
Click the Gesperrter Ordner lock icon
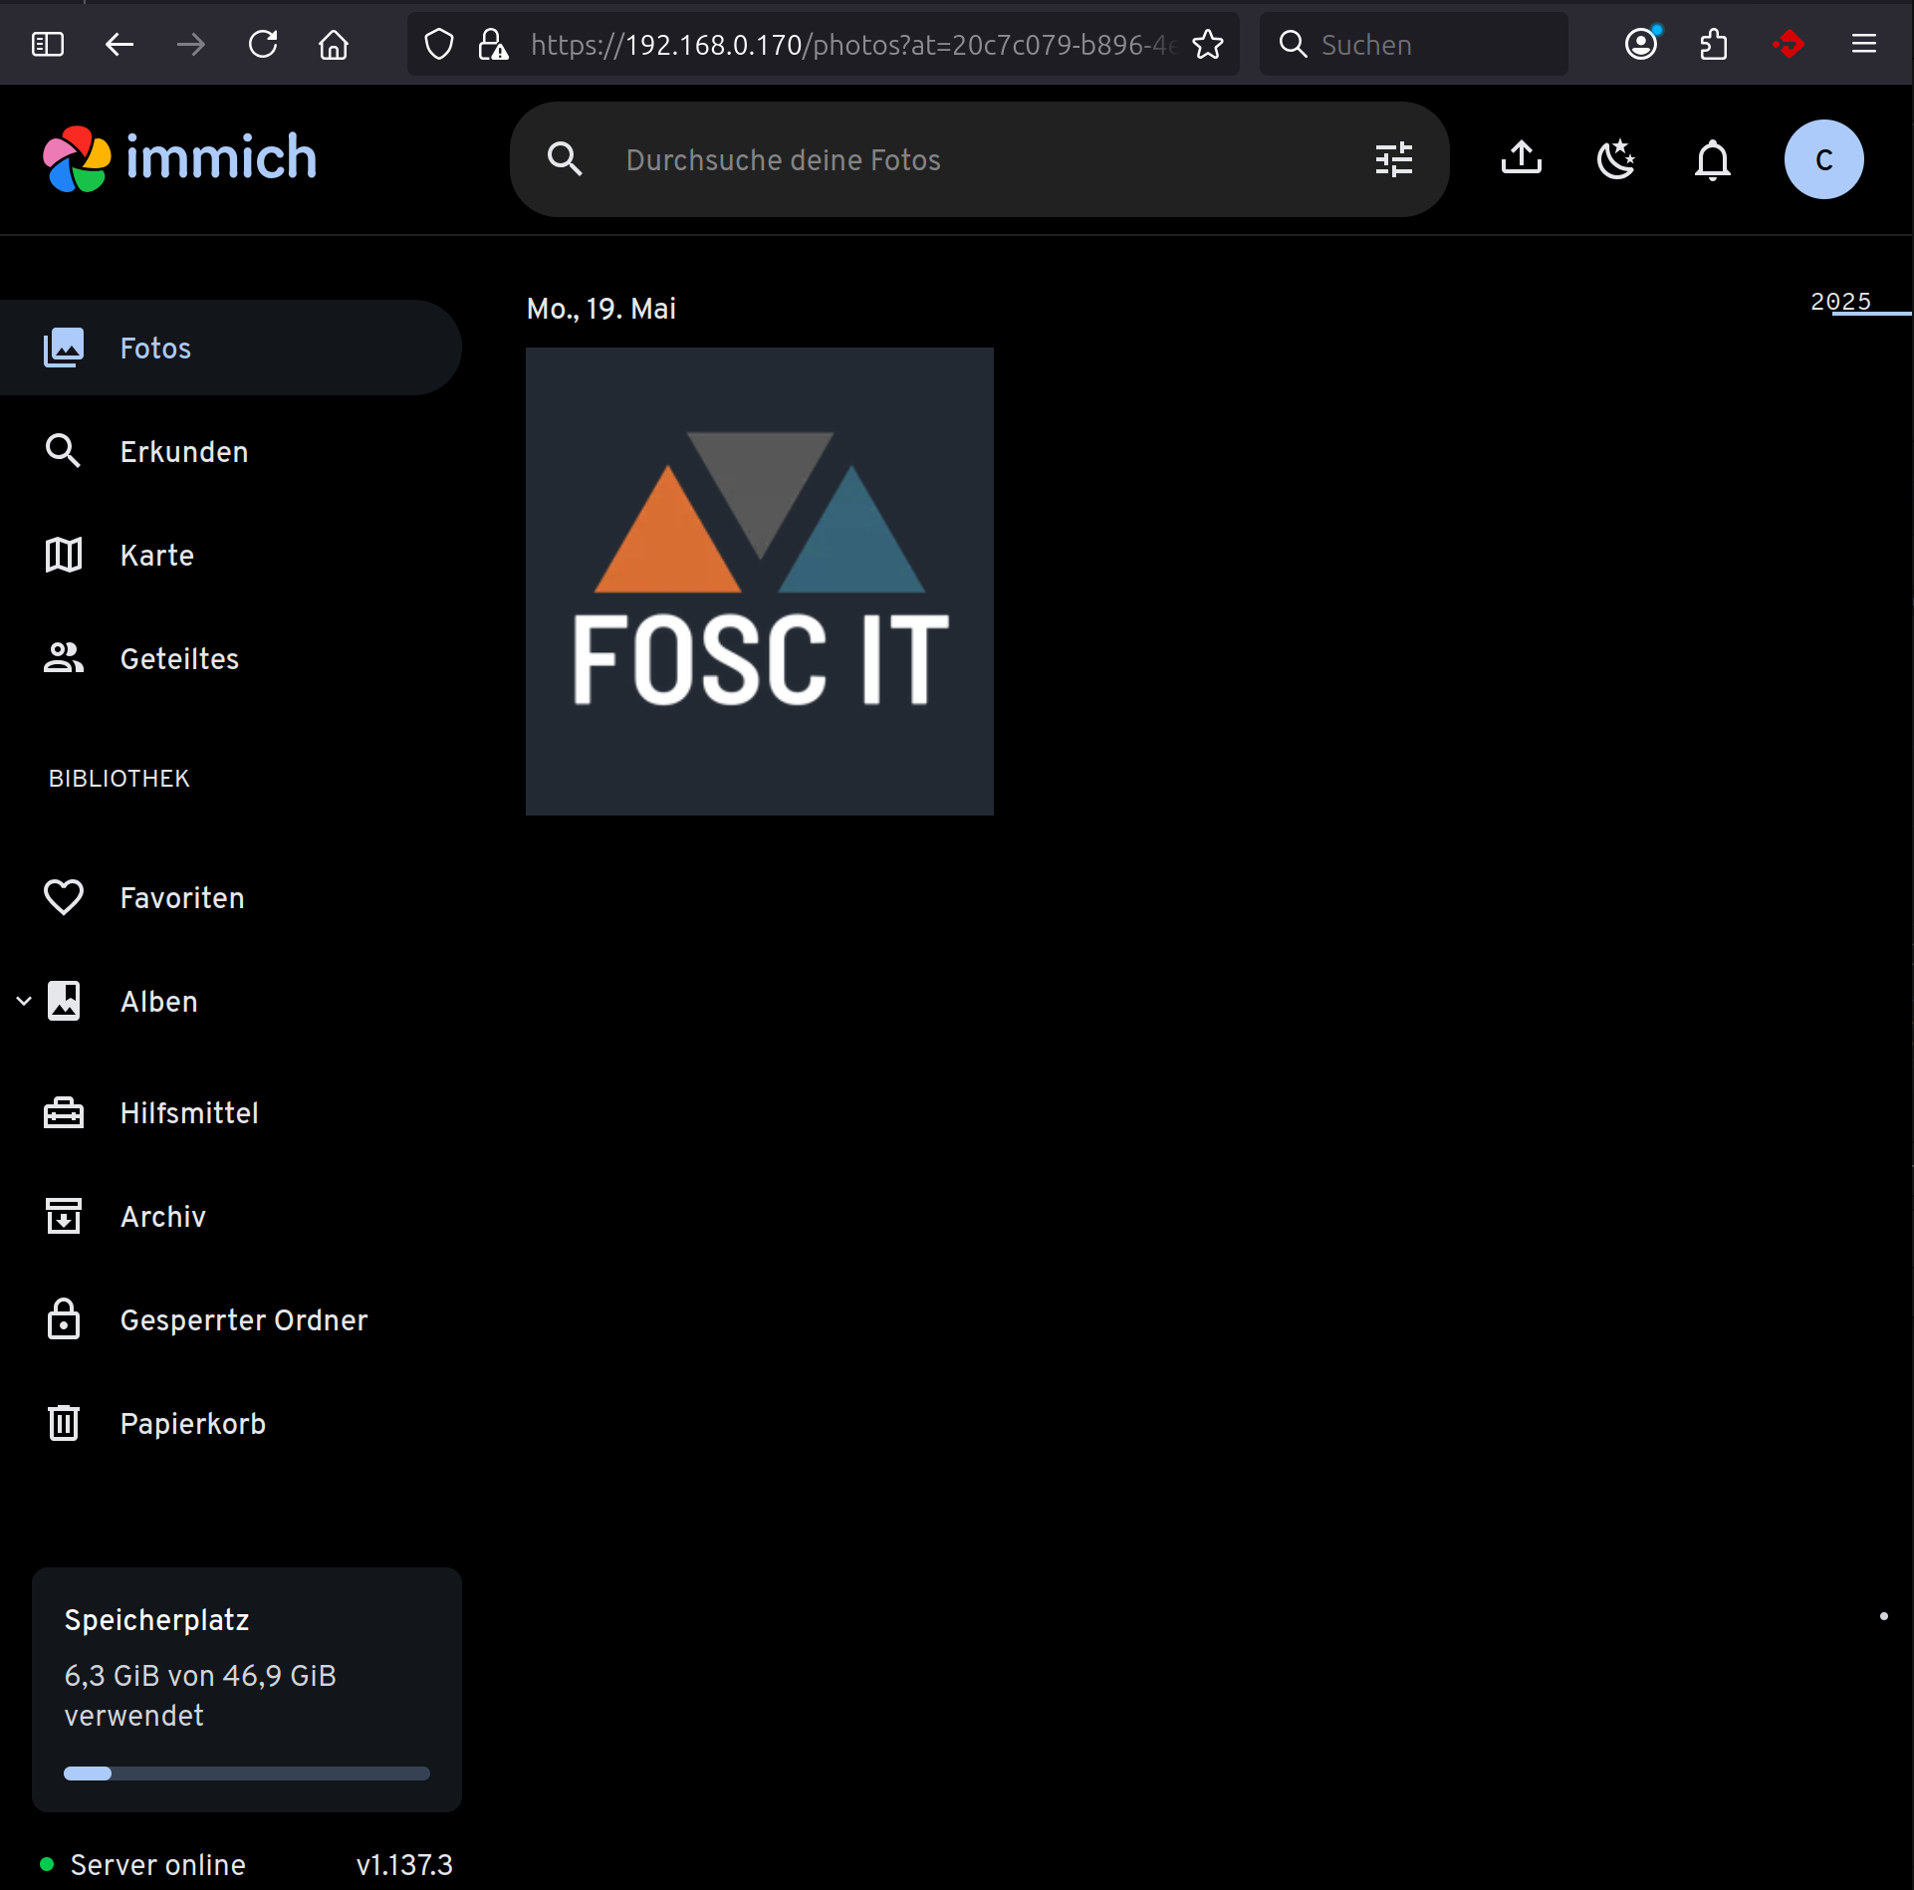click(64, 1319)
